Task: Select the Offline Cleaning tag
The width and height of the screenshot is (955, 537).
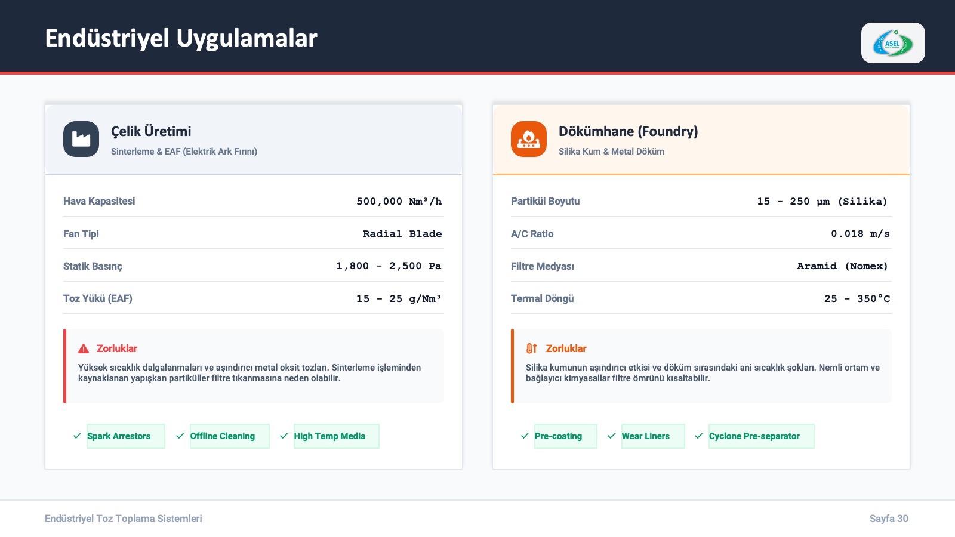Action: tap(229, 436)
